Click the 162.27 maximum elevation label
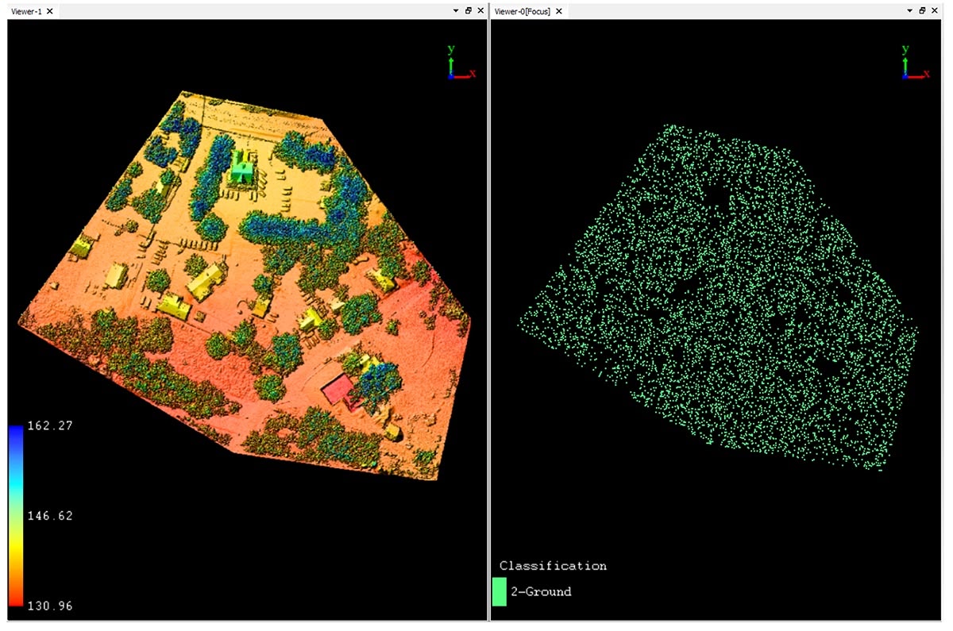This screenshot has height=631, width=953. pyautogui.click(x=51, y=426)
